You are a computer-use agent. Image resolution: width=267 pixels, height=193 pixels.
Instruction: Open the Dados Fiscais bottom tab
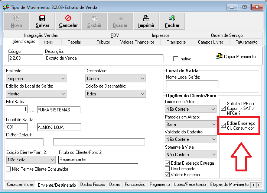(92, 184)
